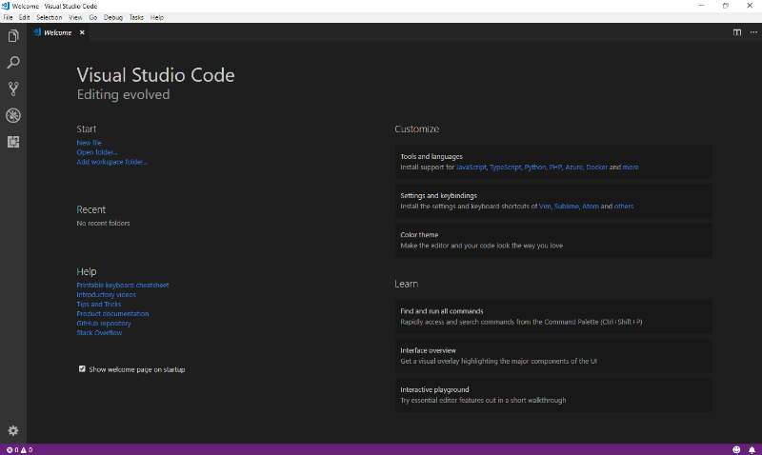The width and height of the screenshot is (762, 455).
Task: Open the Help menu
Action: click(156, 17)
